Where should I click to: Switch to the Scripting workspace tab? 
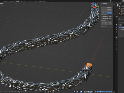pyautogui.click(x=29, y=1)
